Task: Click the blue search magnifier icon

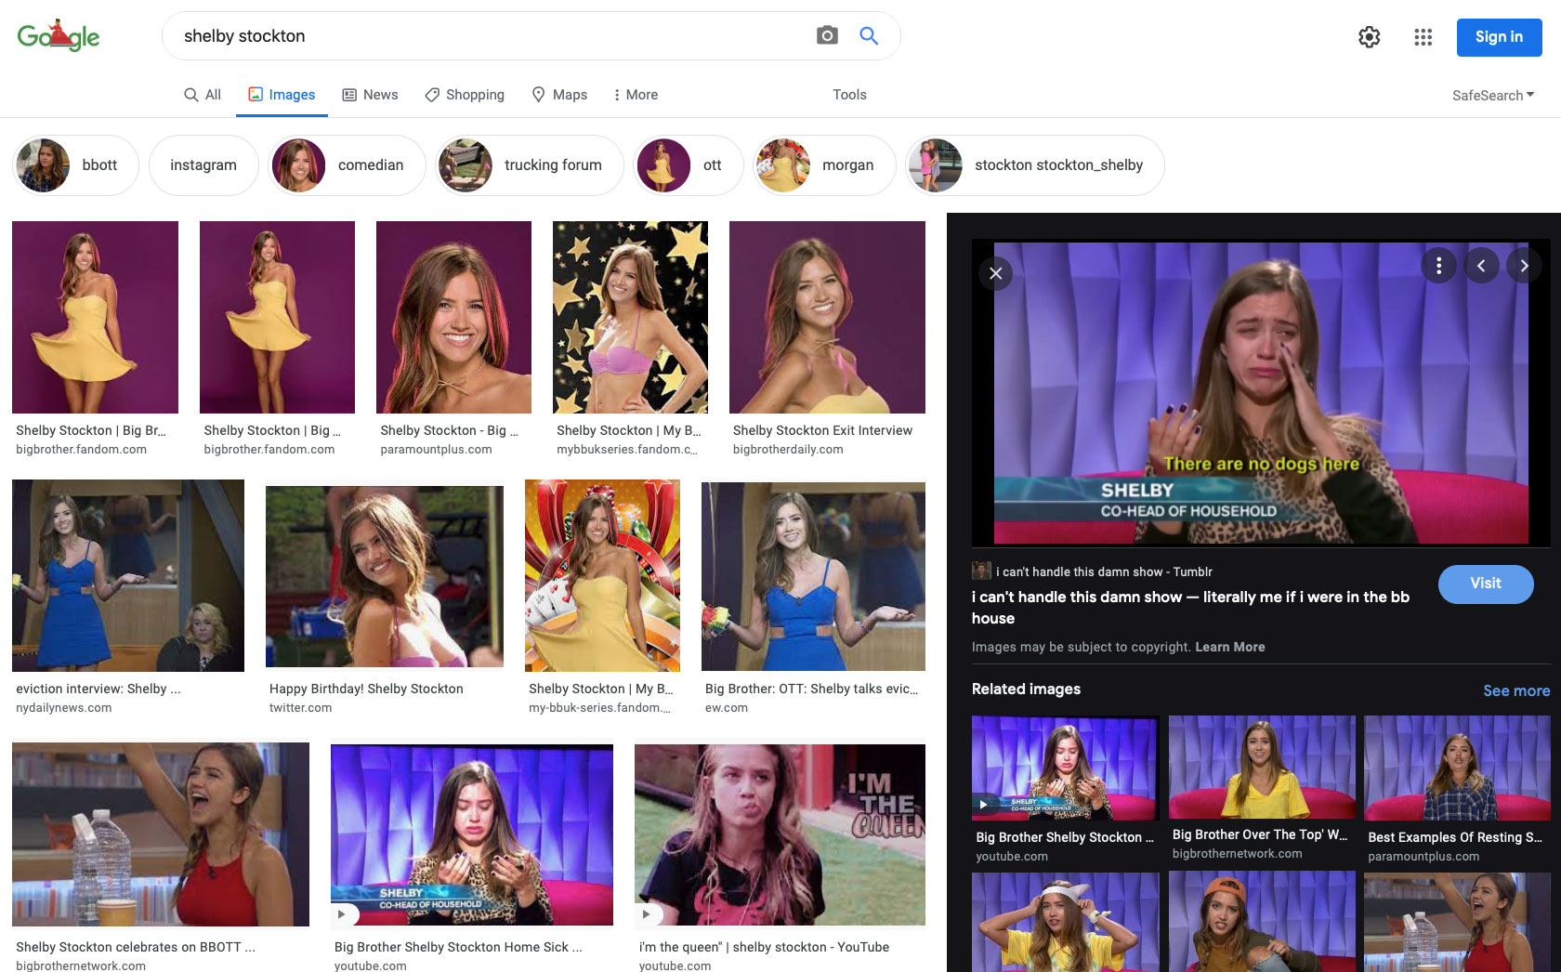Action: (869, 36)
